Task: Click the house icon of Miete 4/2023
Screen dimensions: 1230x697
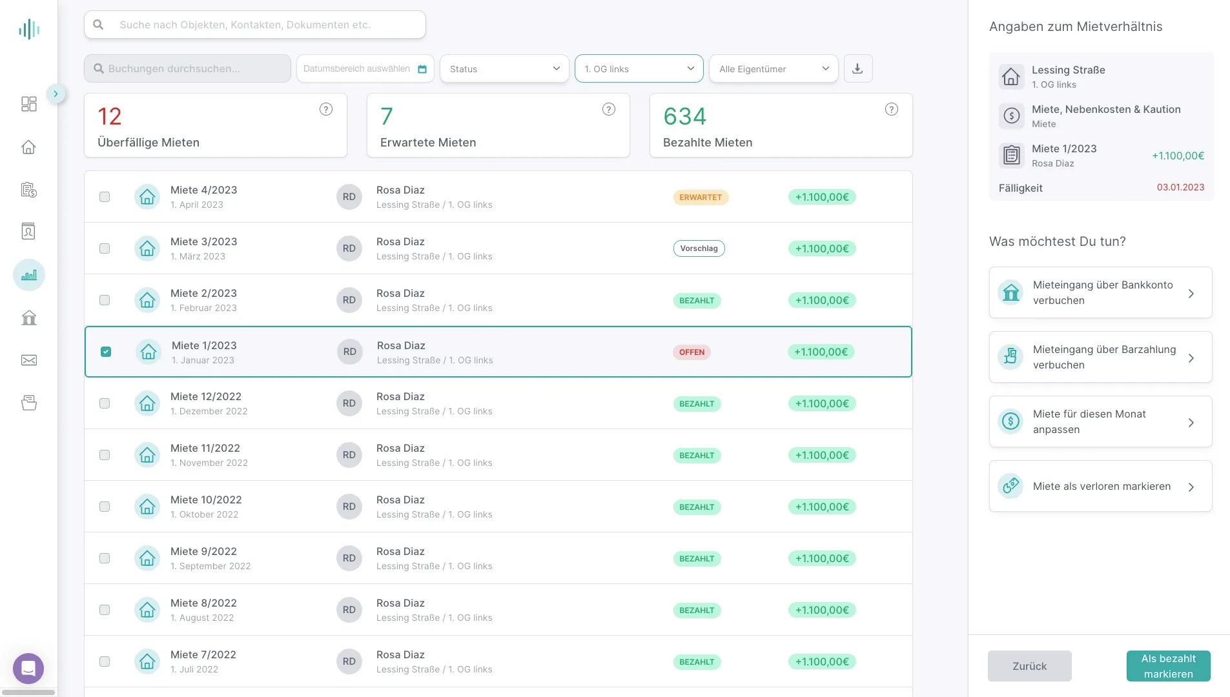Action: (147, 197)
